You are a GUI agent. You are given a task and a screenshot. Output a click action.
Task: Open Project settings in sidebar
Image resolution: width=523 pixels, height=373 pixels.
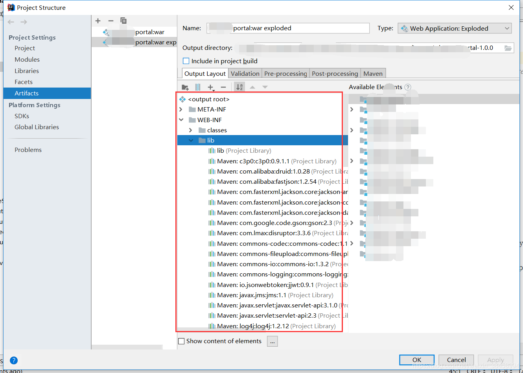click(x=25, y=48)
